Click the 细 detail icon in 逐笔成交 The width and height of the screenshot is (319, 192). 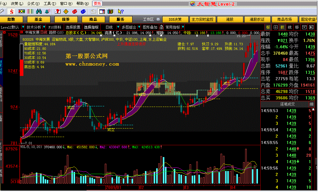tap(311, 104)
